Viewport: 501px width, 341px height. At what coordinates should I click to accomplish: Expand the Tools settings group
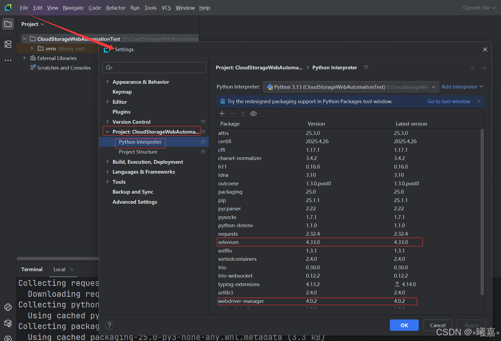click(x=107, y=182)
